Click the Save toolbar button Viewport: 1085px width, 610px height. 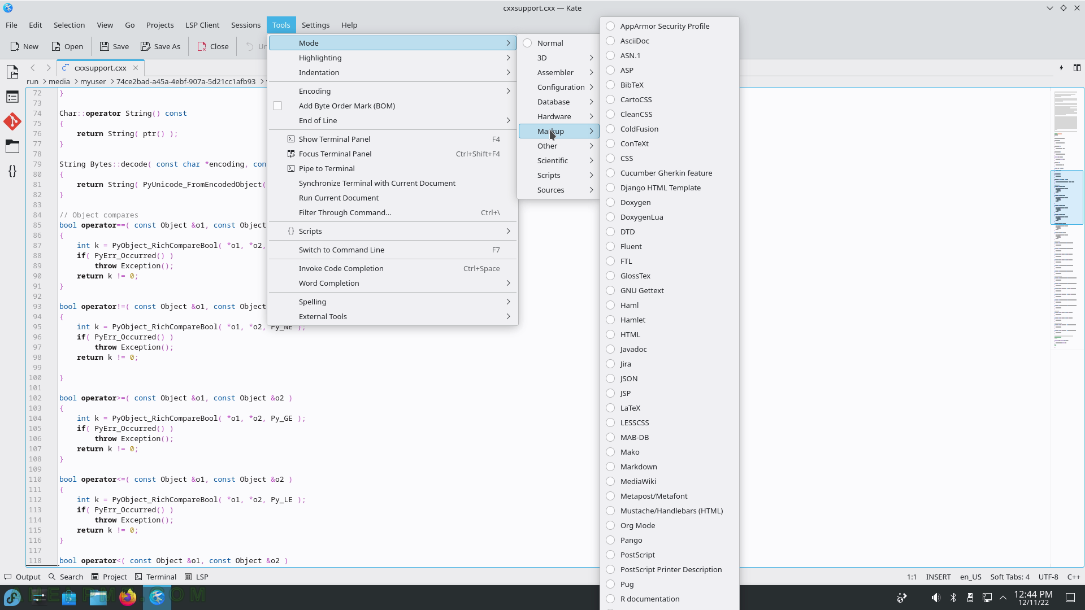[114, 46]
